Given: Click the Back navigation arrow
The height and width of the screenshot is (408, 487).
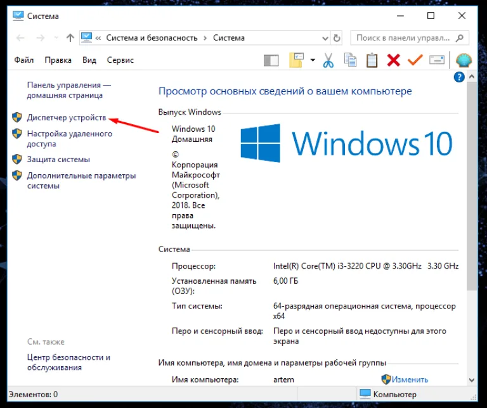Looking at the screenshot, I should (x=20, y=38).
